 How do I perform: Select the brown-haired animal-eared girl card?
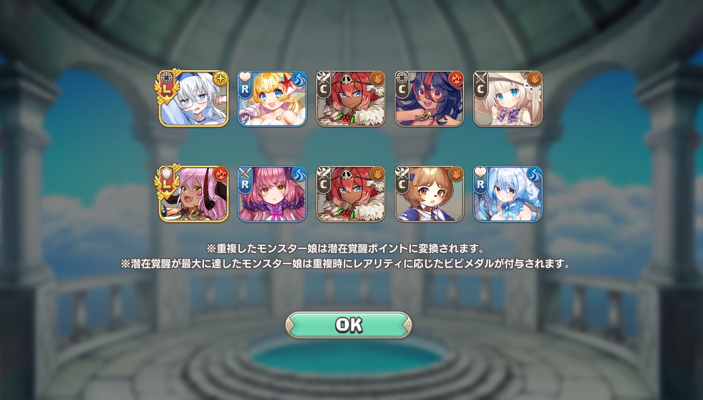coord(429,194)
